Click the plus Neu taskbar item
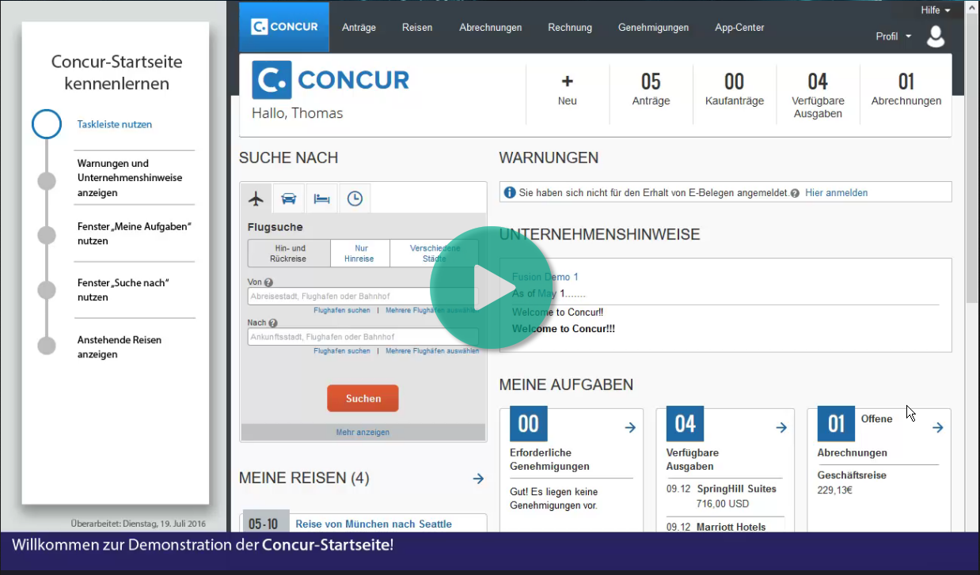 click(x=568, y=90)
